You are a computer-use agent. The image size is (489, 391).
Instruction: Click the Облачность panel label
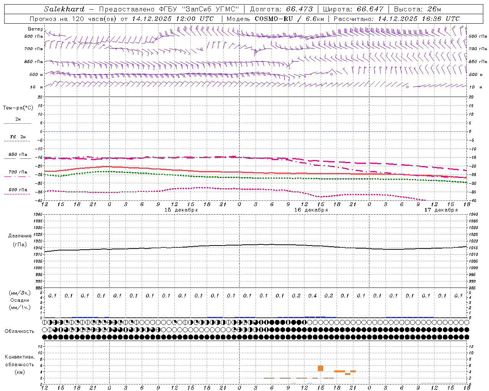19,331
